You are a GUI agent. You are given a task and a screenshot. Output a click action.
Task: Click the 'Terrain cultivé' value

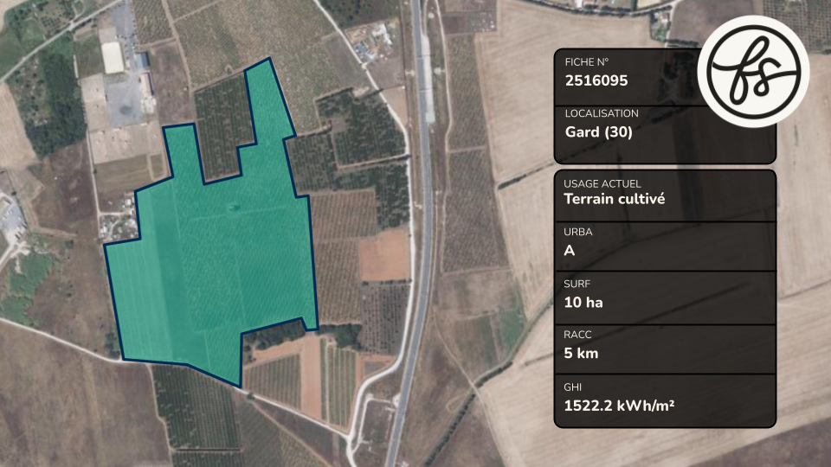[x=615, y=199]
